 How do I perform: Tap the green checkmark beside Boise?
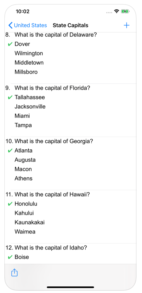click(x=10, y=257)
